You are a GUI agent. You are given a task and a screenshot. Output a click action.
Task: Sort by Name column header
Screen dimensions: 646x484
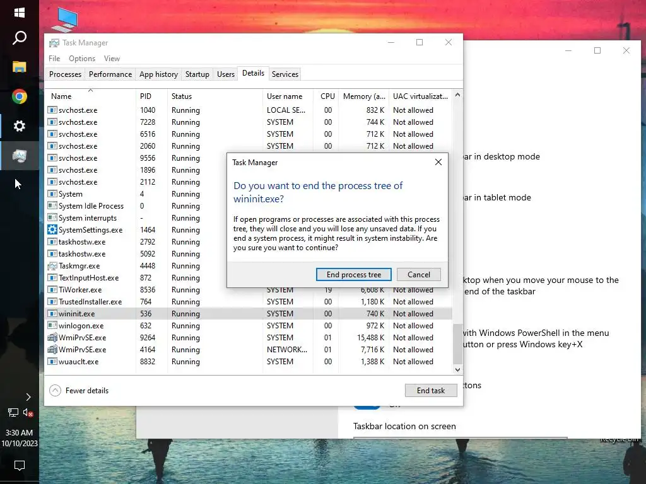(x=90, y=96)
